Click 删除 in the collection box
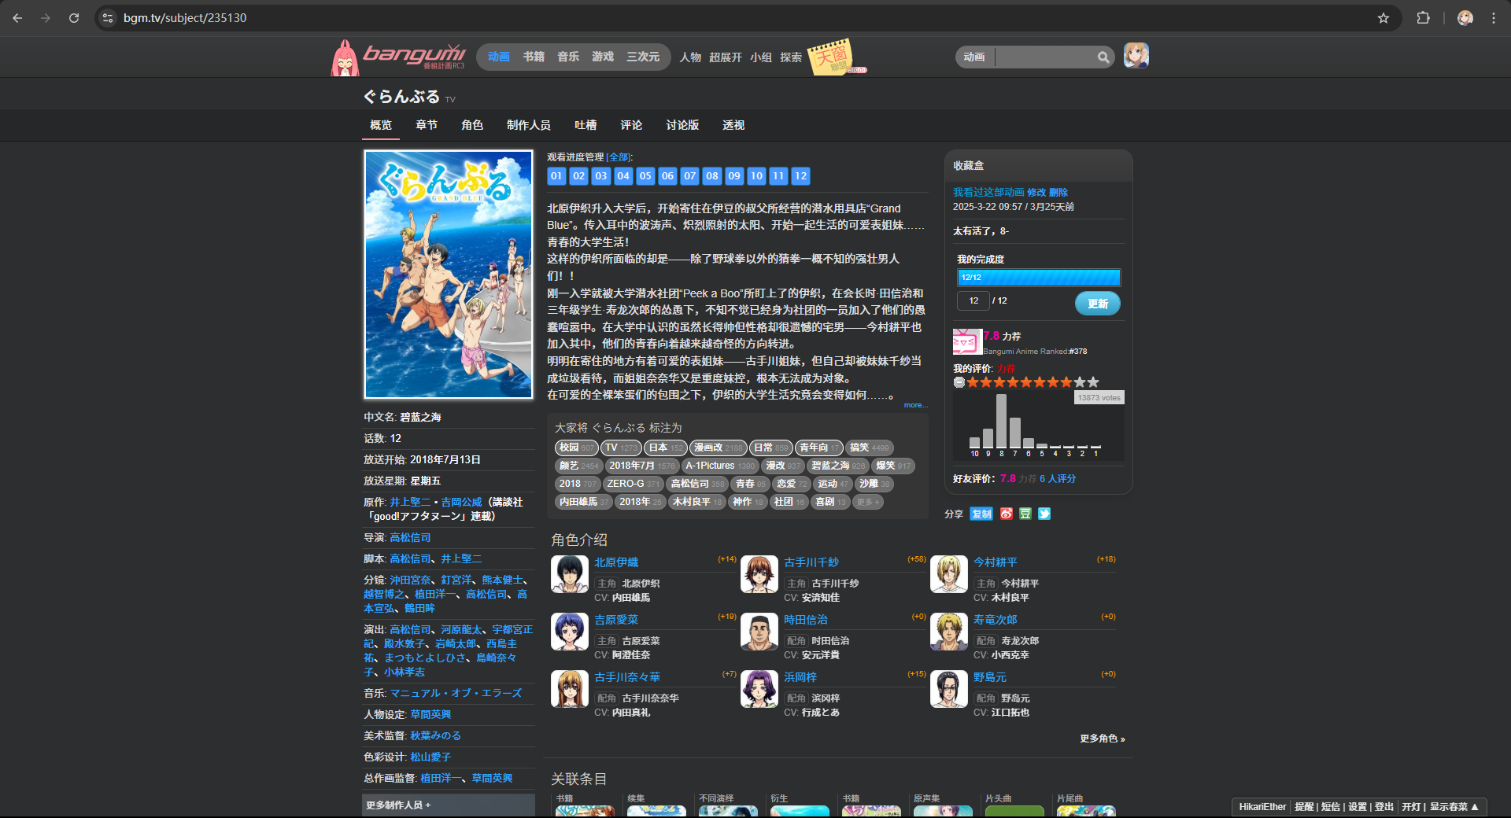Image resolution: width=1511 pixels, height=818 pixels. (x=1058, y=192)
